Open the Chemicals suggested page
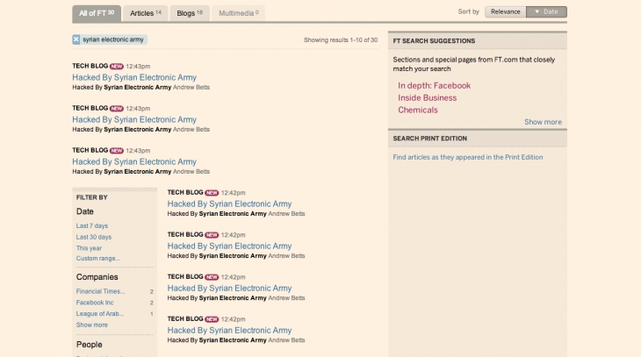The height and width of the screenshot is (357, 641). (x=417, y=111)
